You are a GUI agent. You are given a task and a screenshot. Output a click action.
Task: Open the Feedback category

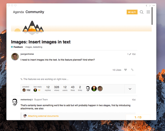[18, 47]
